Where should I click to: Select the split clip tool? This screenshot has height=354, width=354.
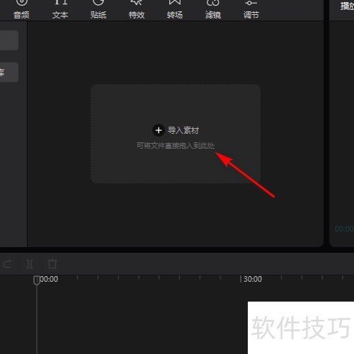coord(30,264)
